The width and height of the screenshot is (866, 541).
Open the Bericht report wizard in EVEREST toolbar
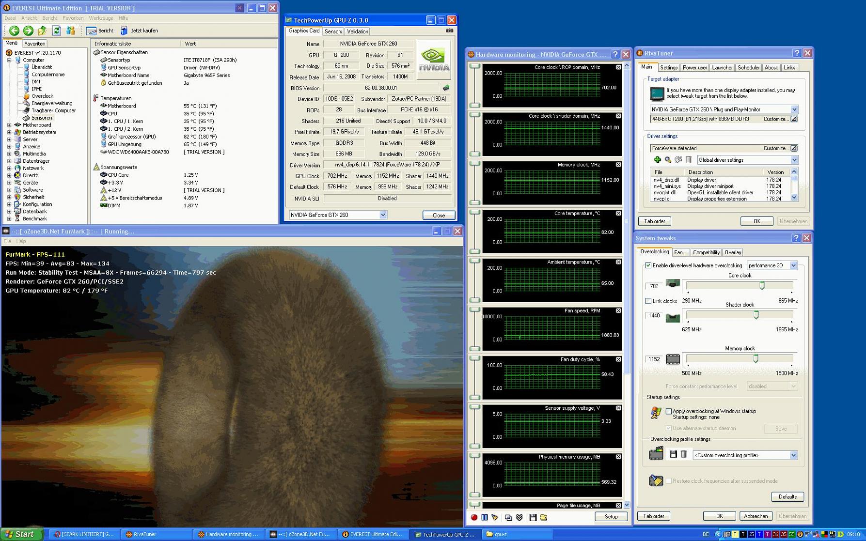(100, 31)
